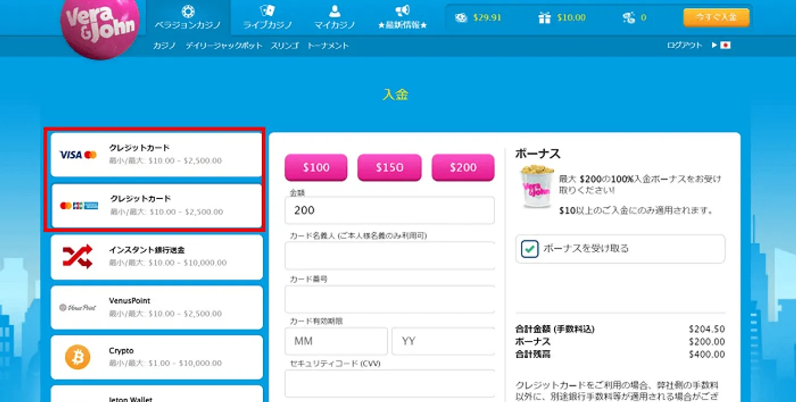Click the gift box bonus icon
796x402 pixels.
[x=545, y=18]
